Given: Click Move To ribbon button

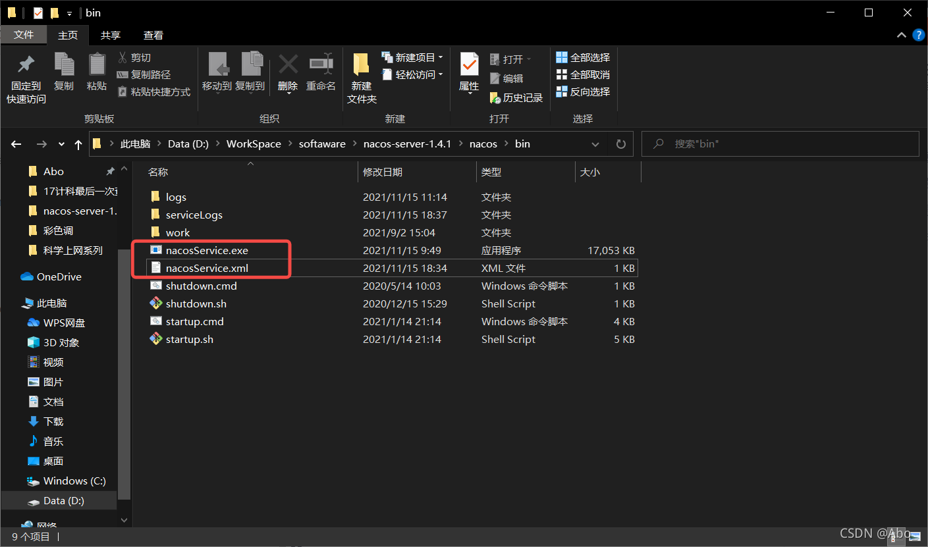Looking at the screenshot, I should click(217, 72).
